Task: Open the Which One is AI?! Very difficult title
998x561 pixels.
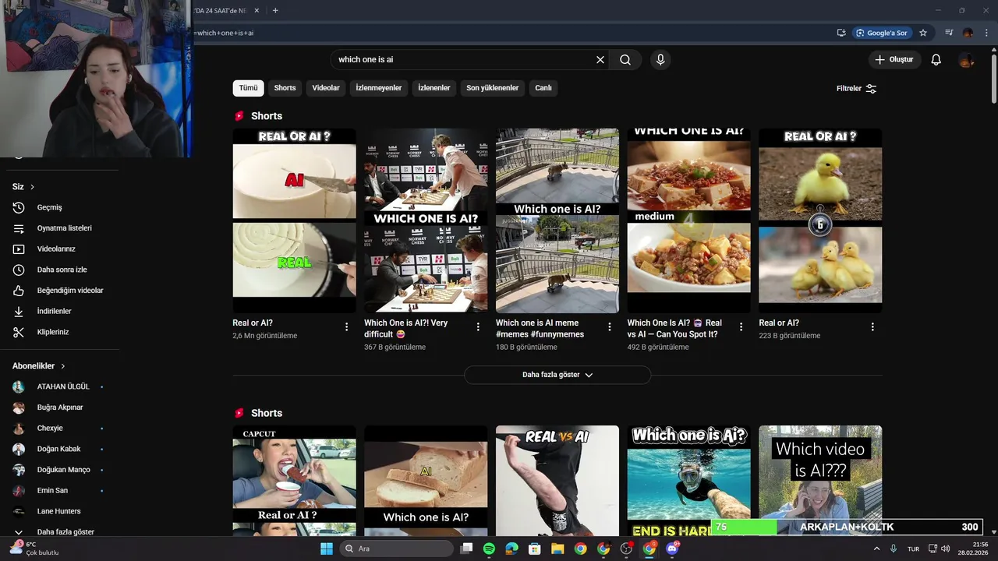Action: [406, 328]
